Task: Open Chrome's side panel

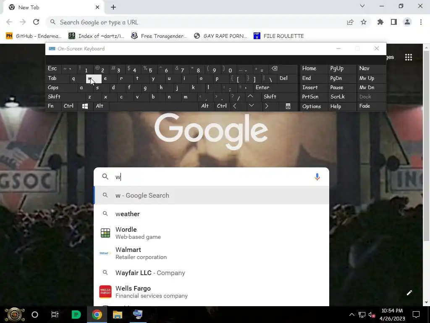Action: click(x=394, y=22)
